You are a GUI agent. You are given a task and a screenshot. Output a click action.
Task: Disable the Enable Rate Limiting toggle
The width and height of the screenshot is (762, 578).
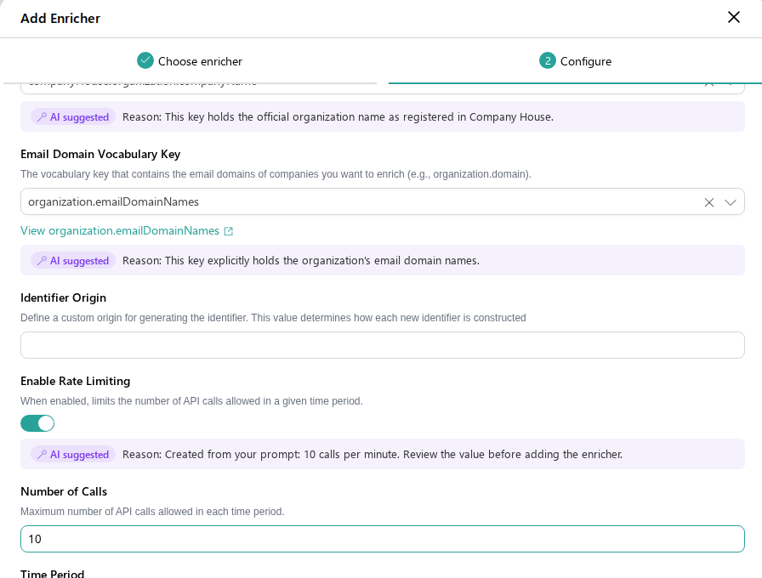click(37, 423)
